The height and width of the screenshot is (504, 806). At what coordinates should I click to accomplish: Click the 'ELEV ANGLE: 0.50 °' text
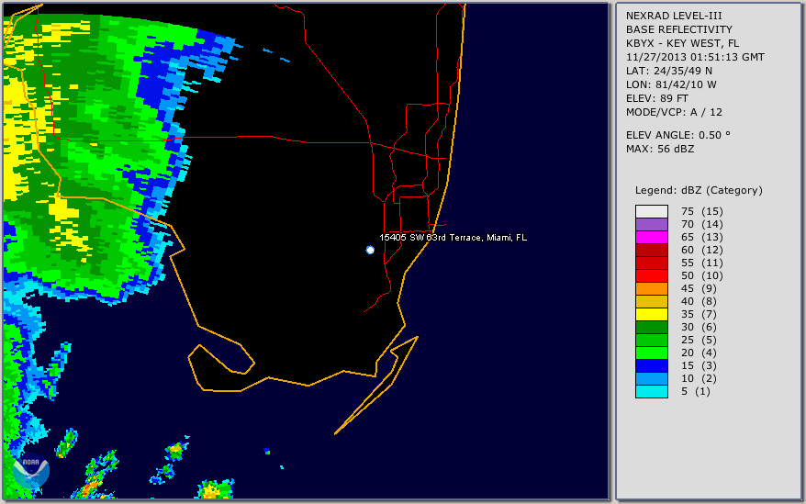[678, 135]
